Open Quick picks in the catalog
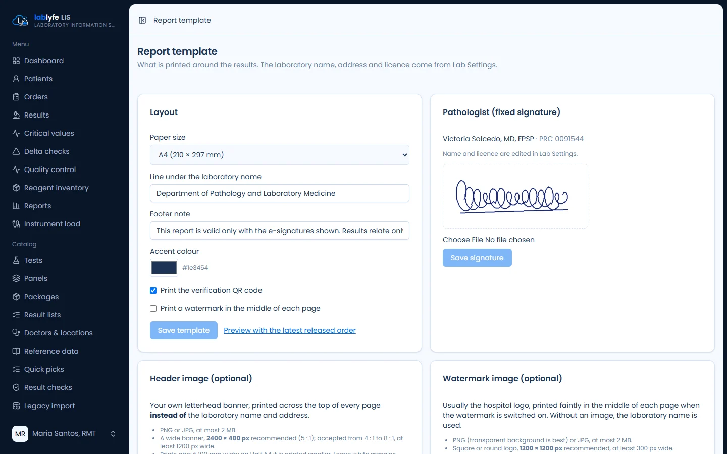The height and width of the screenshot is (454, 727). 44,369
